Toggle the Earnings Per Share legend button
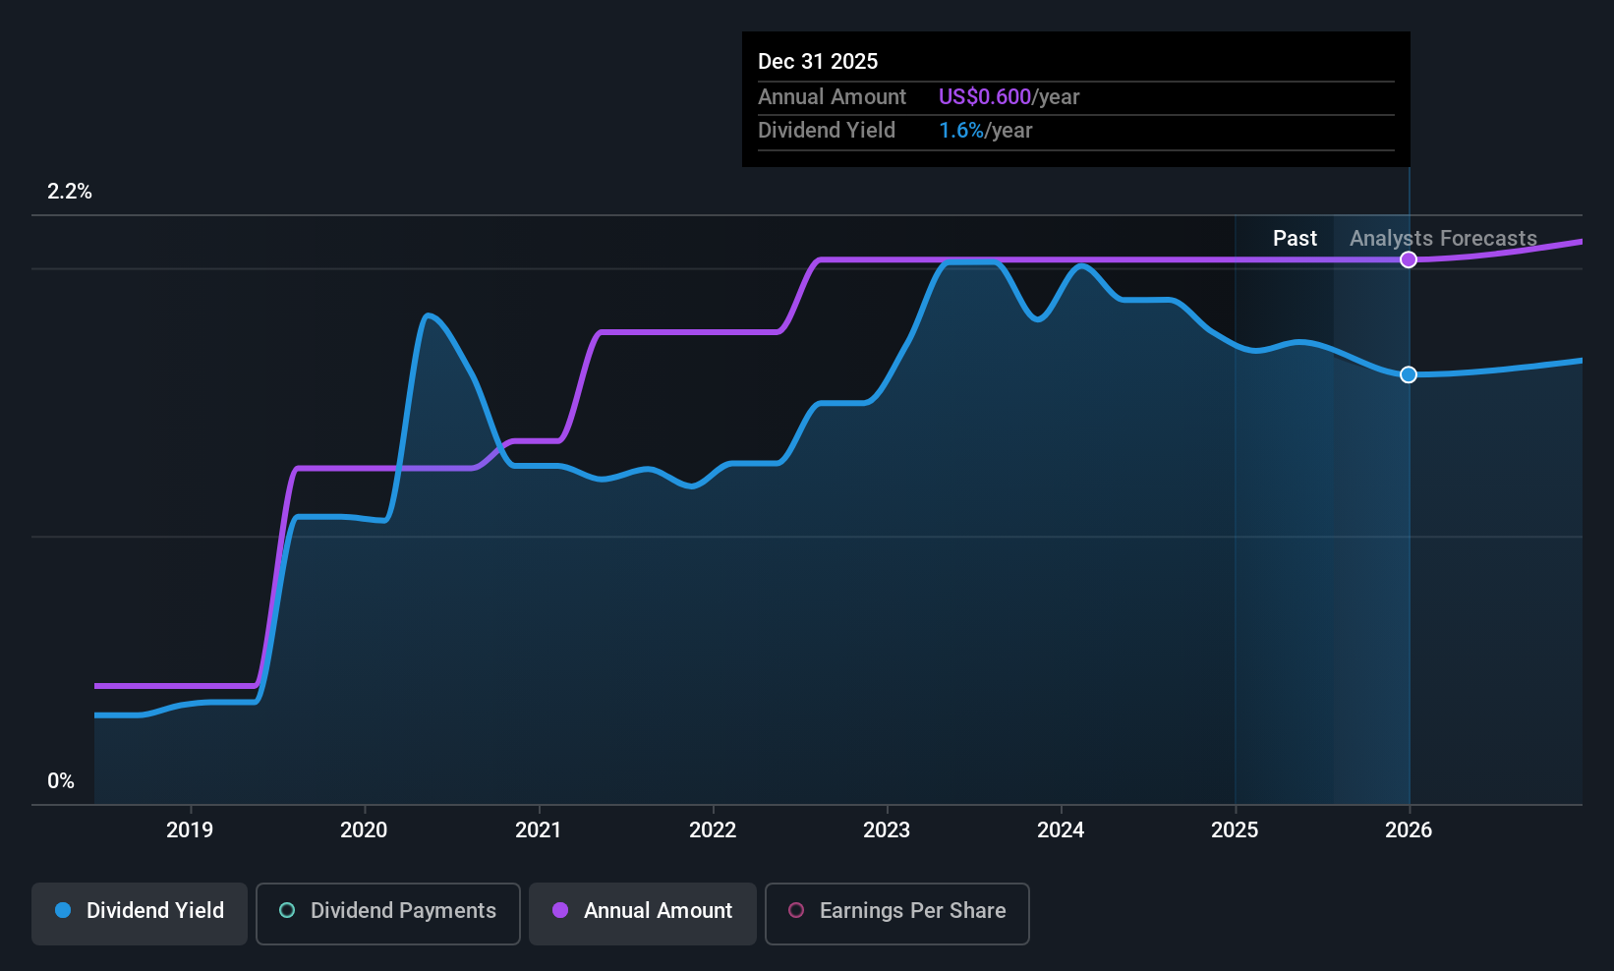This screenshot has width=1614, height=971. 897,914
